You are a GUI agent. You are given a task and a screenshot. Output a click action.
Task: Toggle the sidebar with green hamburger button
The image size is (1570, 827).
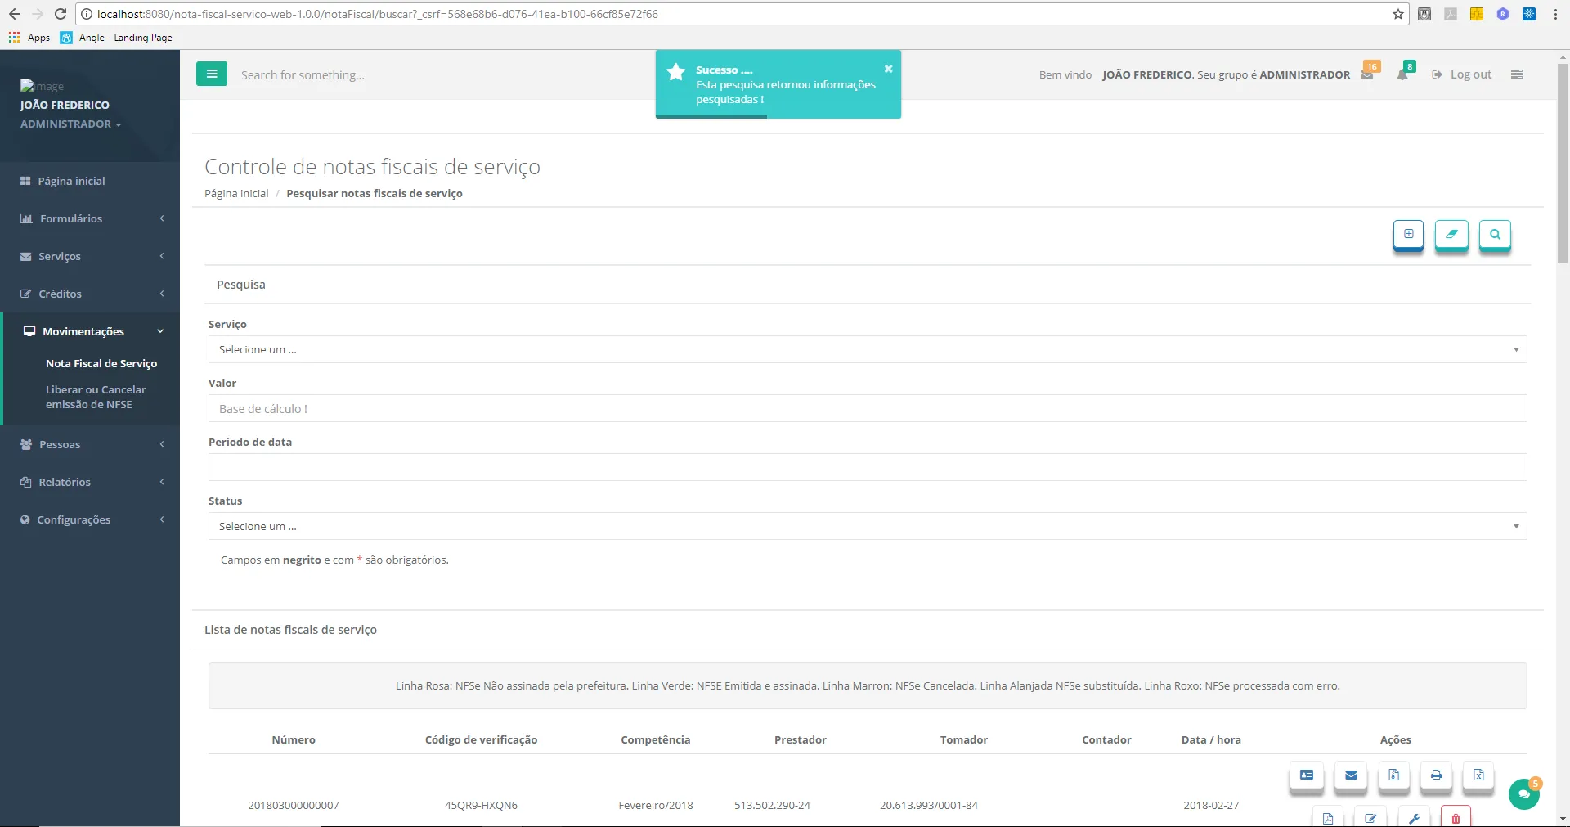click(x=212, y=74)
